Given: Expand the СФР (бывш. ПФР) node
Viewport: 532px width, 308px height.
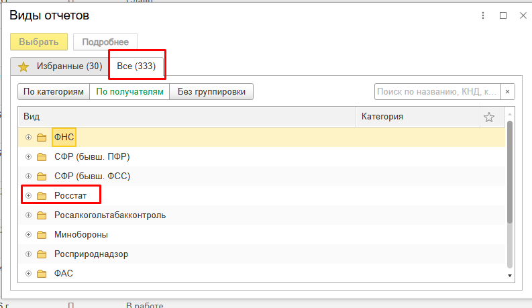Looking at the screenshot, I should point(28,157).
